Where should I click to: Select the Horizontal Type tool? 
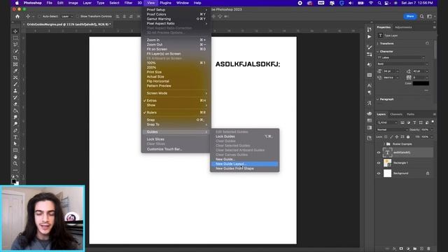[x=15, y=137]
